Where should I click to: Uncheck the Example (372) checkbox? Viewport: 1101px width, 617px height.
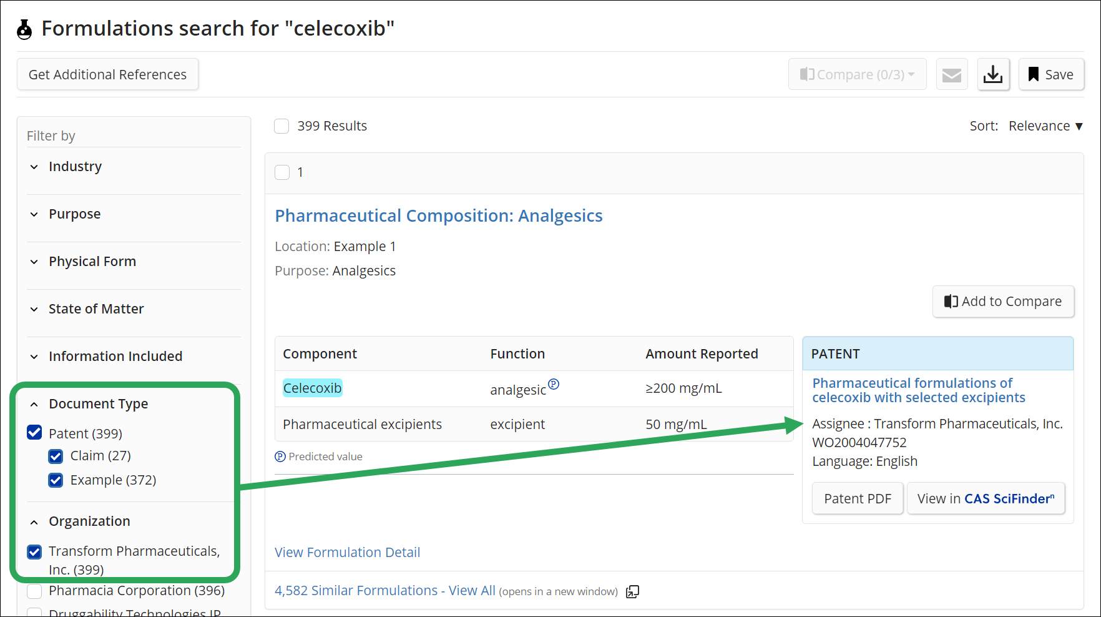[56, 480]
